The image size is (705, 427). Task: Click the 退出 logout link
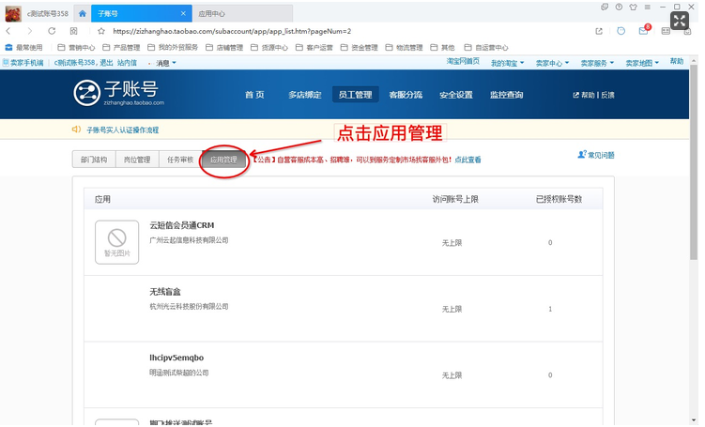pos(106,63)
